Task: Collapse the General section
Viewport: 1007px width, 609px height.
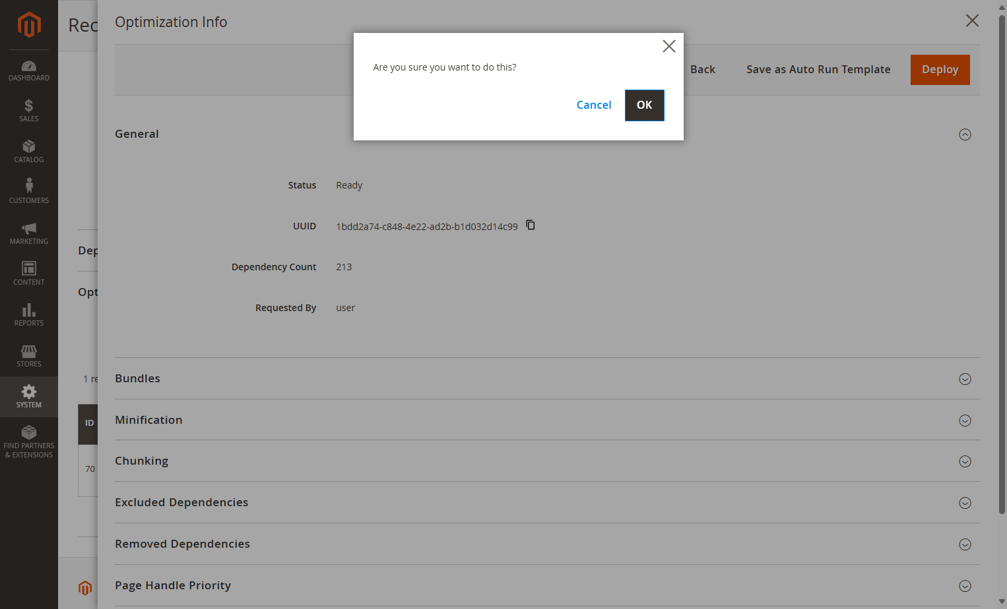Action: click(965, 134)
